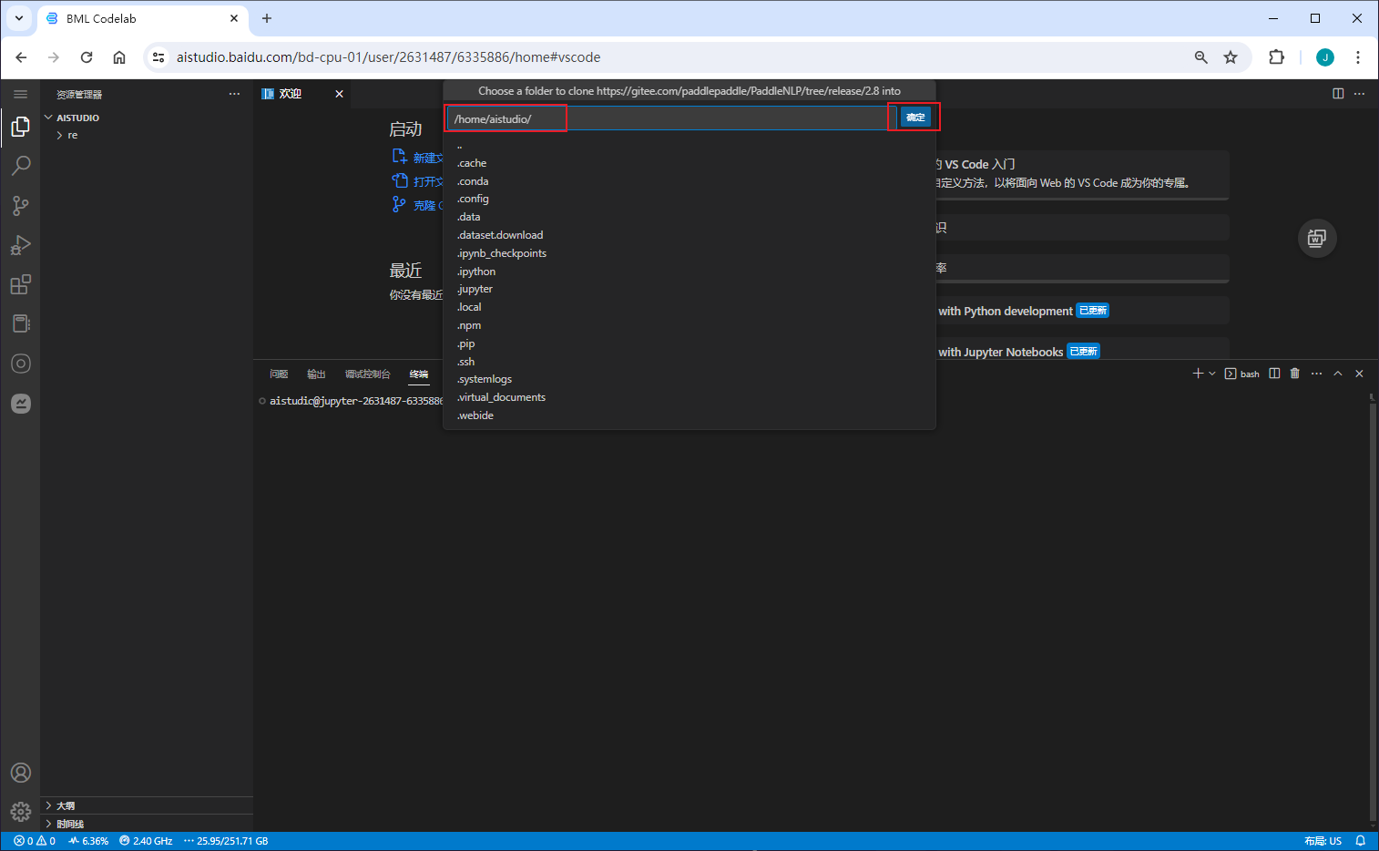Switch to the 终端 terminal tab
Image resolution: width=1379 pixels, height=851 pixels.
tap(418, 374)
